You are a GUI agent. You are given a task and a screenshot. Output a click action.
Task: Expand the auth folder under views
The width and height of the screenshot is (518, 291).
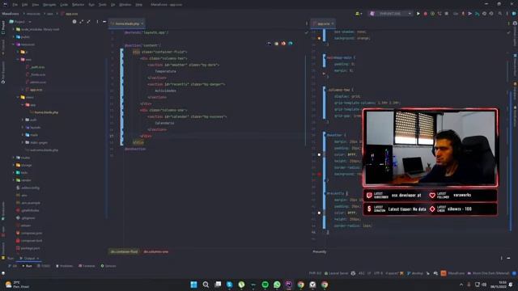pos(23,120)
